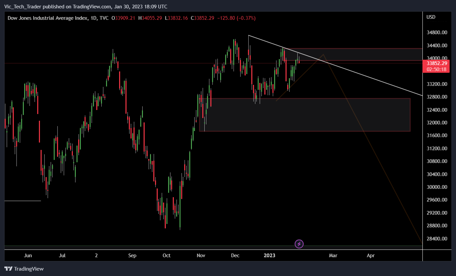Viewport: 456px width, 276px height.
Task: Click the 31200.00 price axis label
Action: [x=437, y=148]
